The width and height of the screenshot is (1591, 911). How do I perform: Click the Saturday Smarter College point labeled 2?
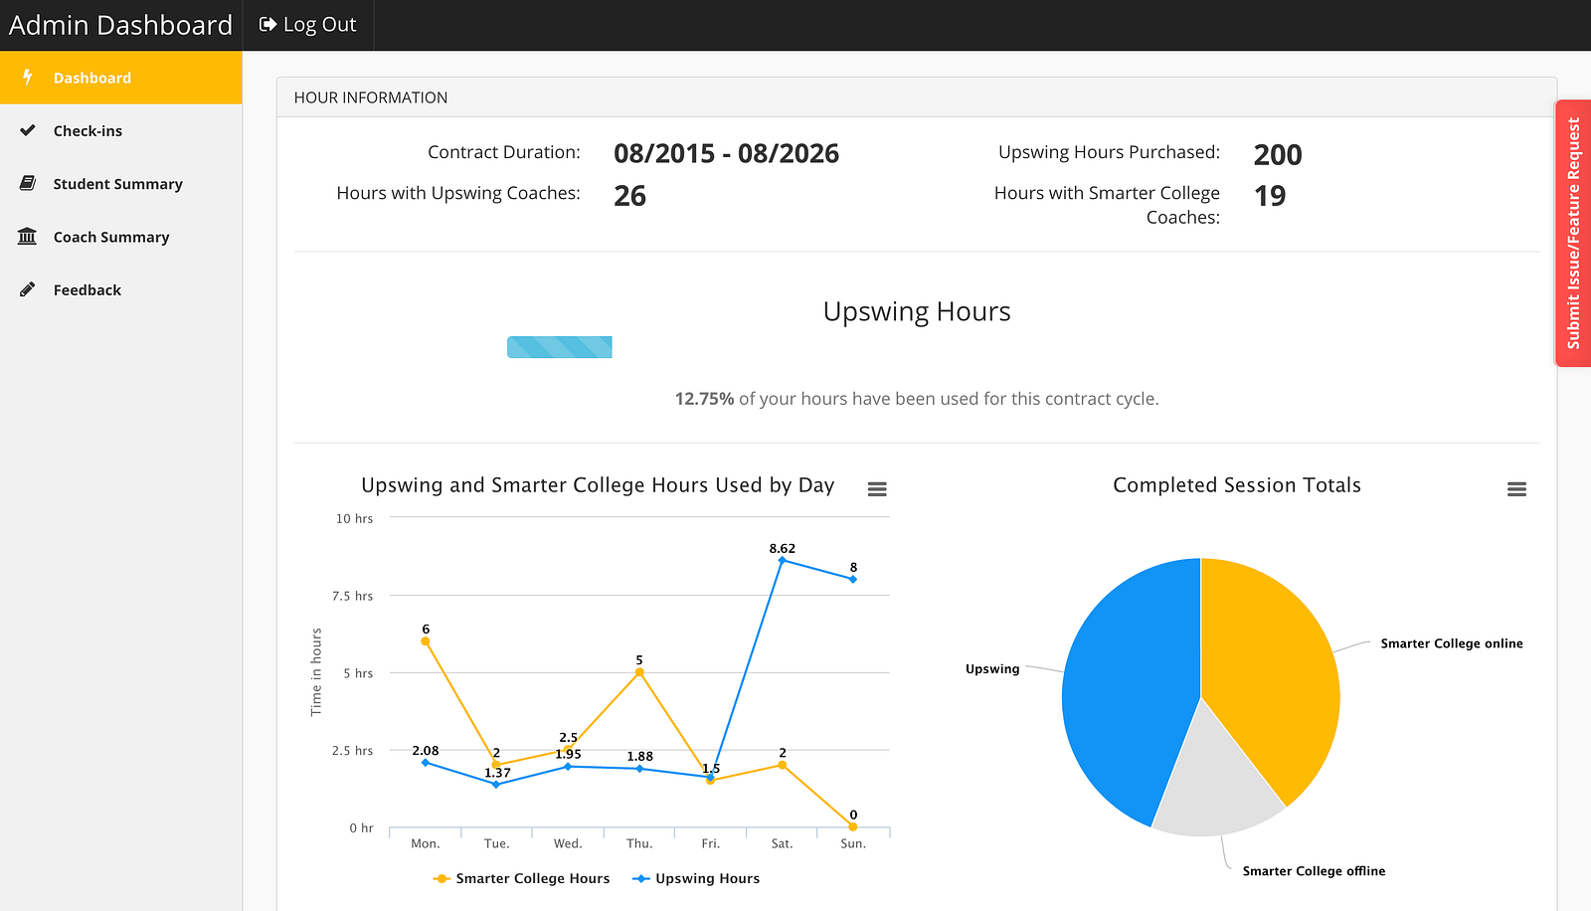[x=783, y=765]
